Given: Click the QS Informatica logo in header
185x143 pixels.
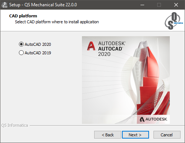Looking at the screenshot, I should (x=174, y=21).
